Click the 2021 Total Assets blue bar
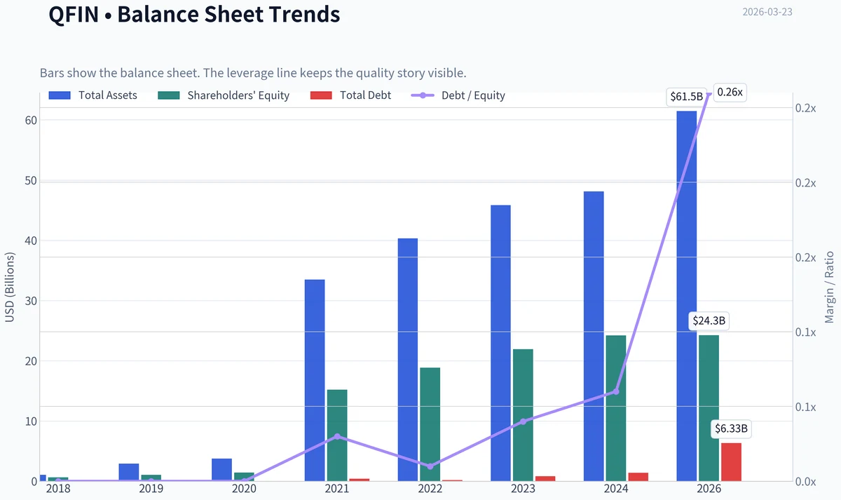This screenshot has height=500, width=841. click(x=315, y=380)
